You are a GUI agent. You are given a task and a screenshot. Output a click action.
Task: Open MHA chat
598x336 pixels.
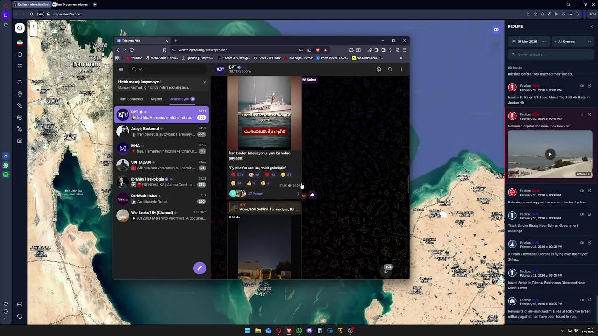162,148
